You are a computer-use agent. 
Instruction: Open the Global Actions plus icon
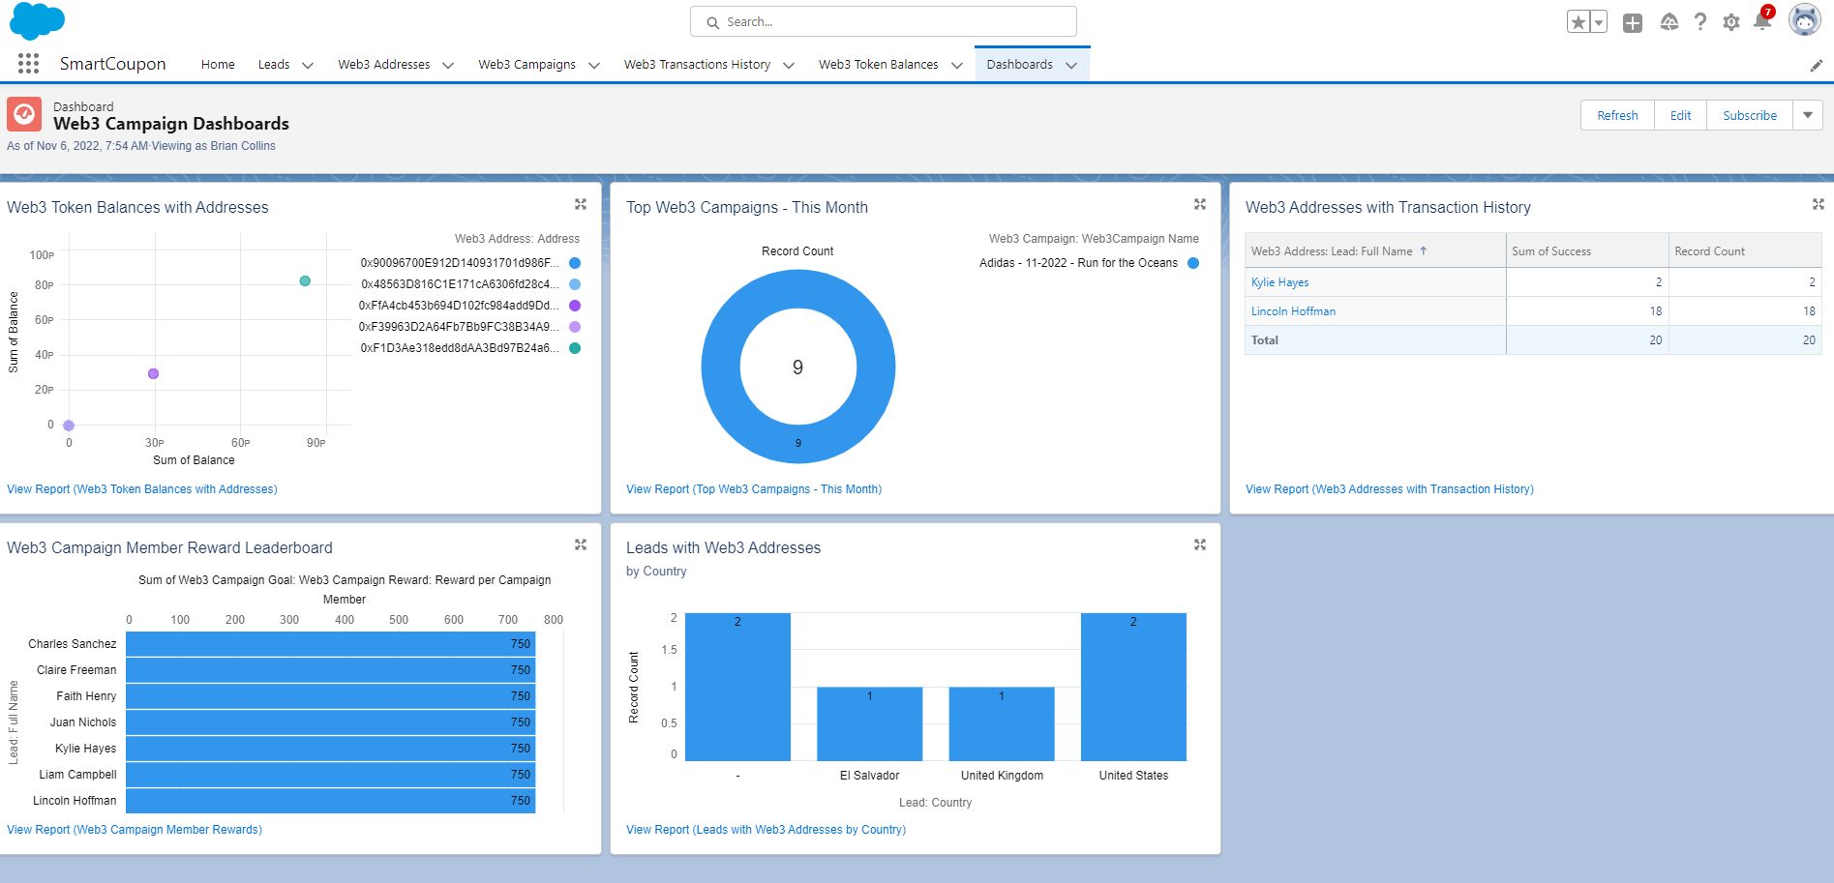(x=1633, y=22)
